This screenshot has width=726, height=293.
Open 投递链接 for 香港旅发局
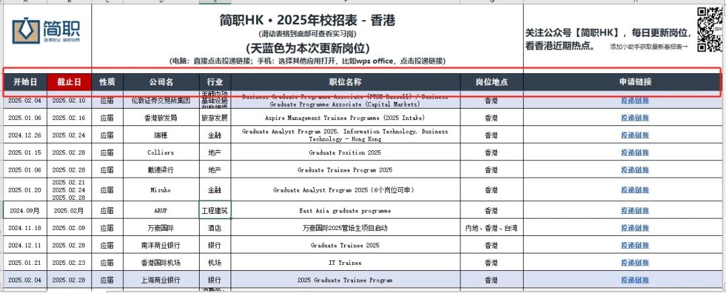pyautogui.click(x=635, y=118)
